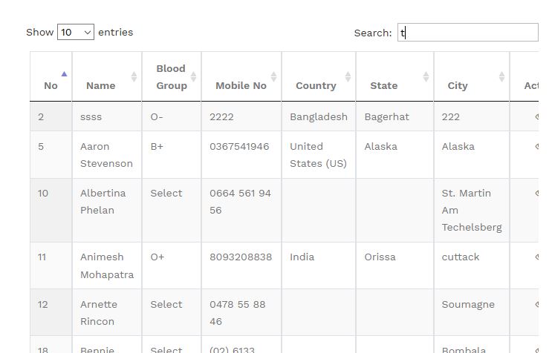Click action icon for Aaron Stevenson row
Viewport: 552px width, 353px height.
coord(537,146)
